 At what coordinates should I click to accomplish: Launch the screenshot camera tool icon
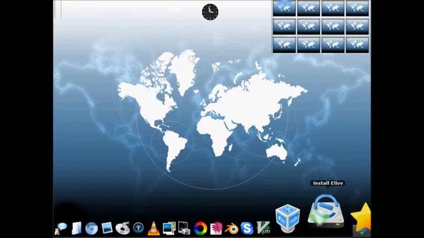pyautogui.click(x=184, y=228)
